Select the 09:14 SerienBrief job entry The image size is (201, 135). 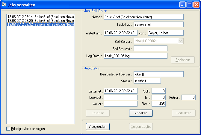[40, 16]
